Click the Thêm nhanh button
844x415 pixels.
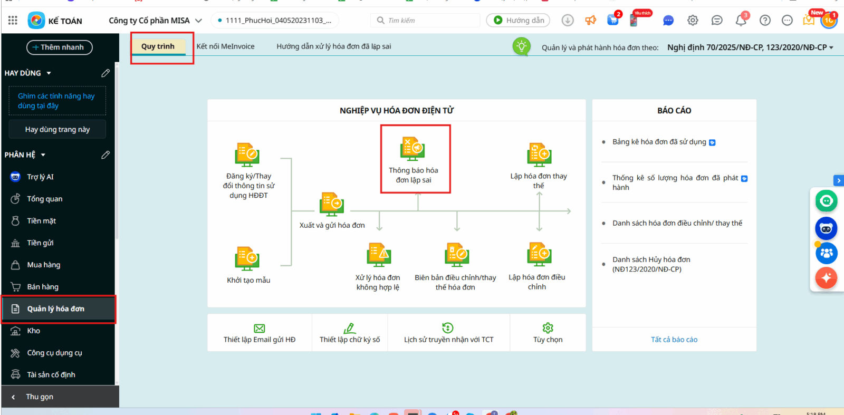(59, 47)
